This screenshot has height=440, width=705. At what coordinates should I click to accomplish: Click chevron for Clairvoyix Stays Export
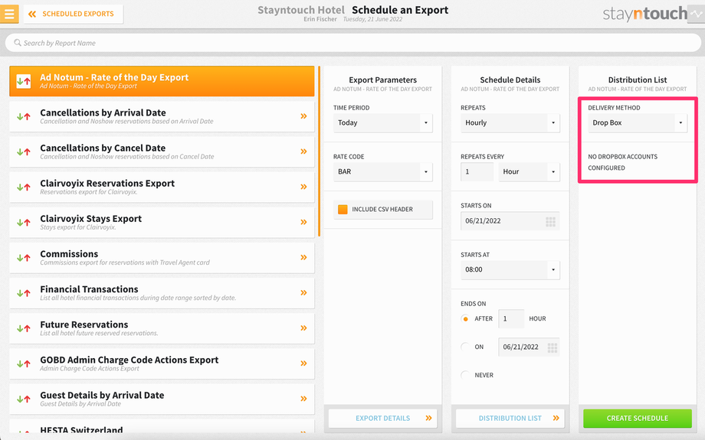[304, 222]
